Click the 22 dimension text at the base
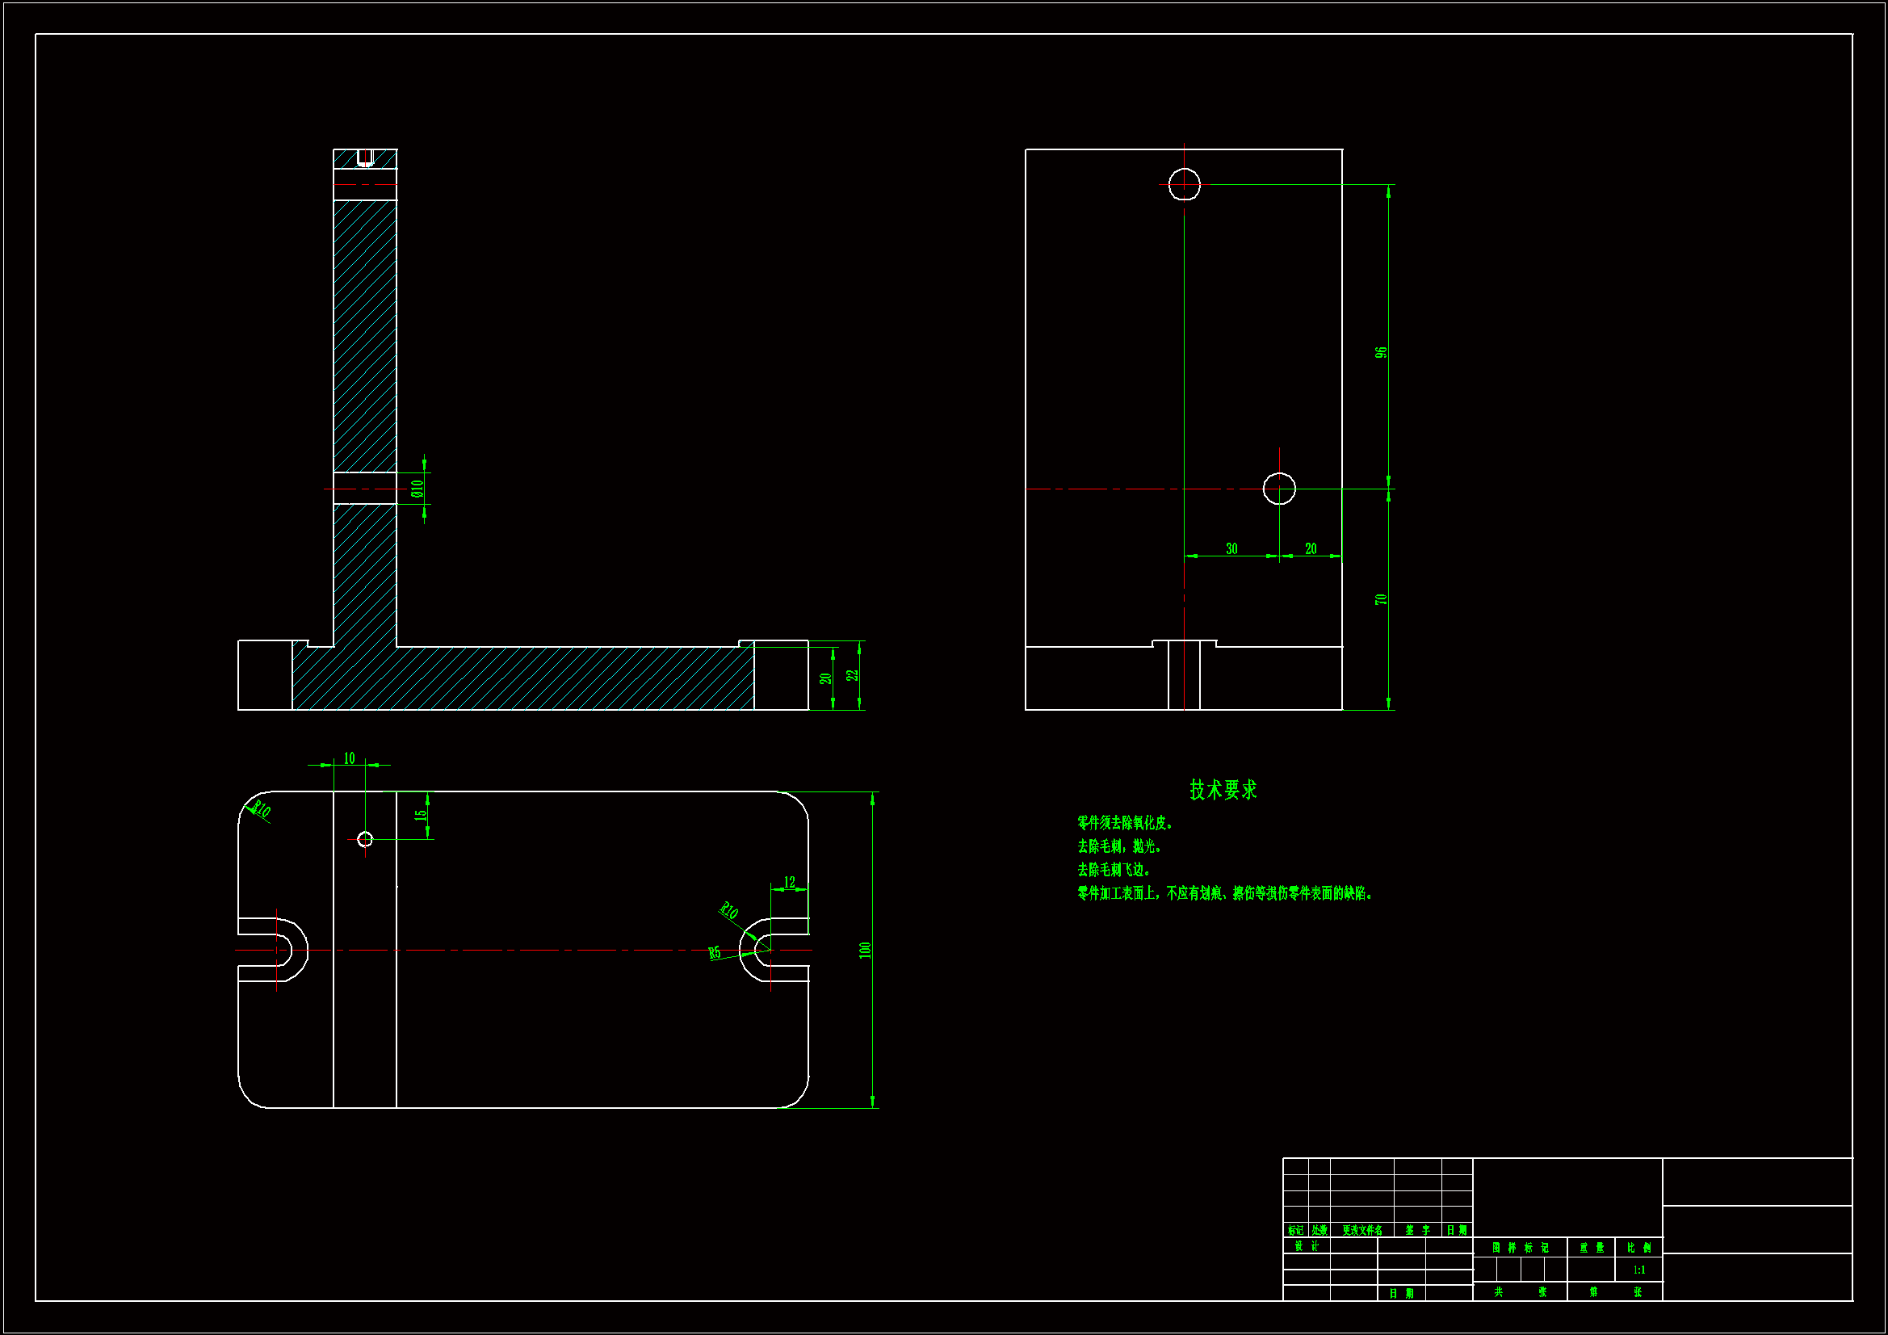This screenshot has height=1335, width=1888. tap(853, 674)
